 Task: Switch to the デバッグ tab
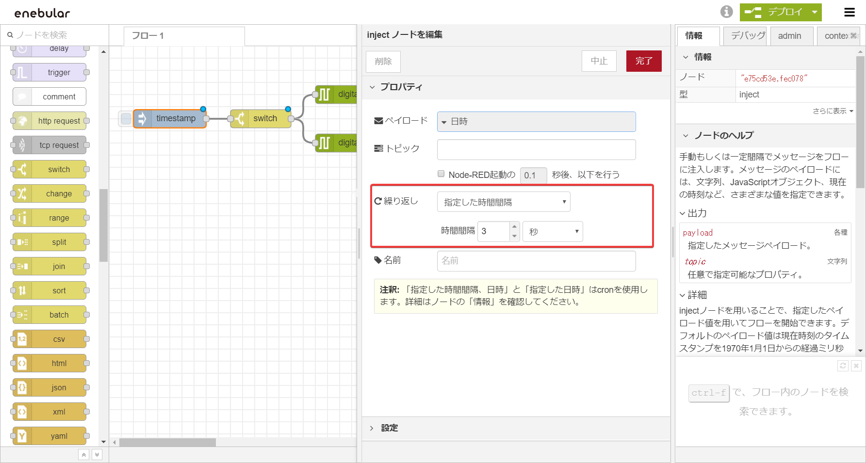[747, 36]
